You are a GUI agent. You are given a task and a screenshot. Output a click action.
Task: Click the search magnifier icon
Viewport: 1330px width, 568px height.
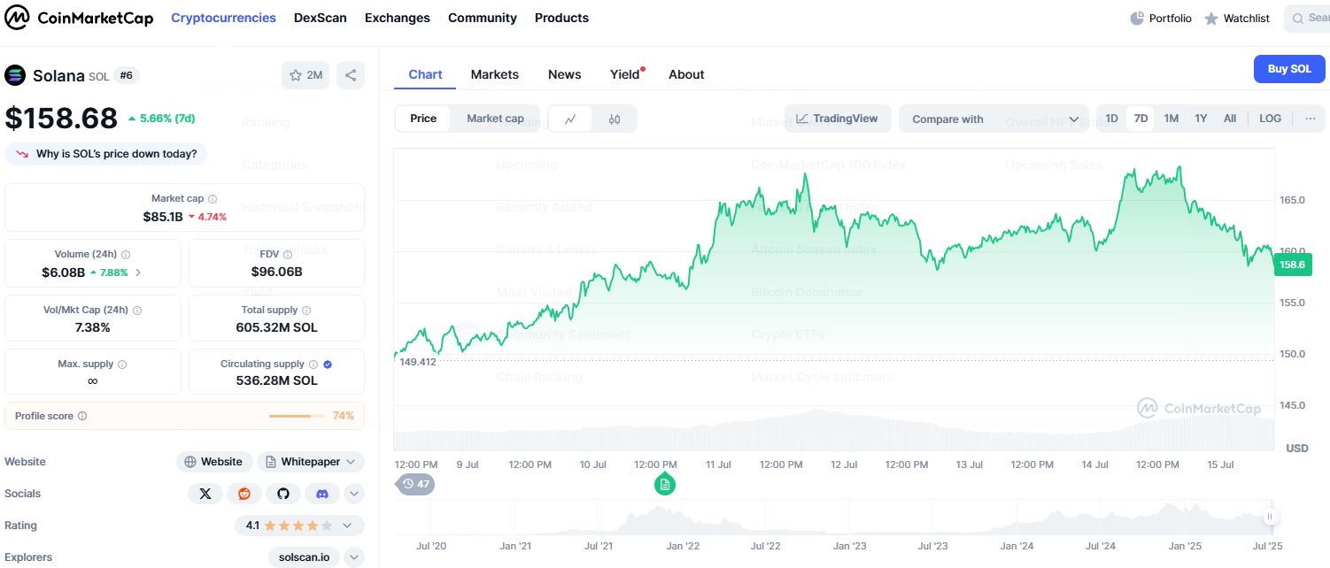pos(1298,18)
